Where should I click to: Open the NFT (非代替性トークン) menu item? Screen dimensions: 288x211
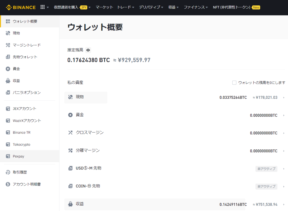(231, 7)
